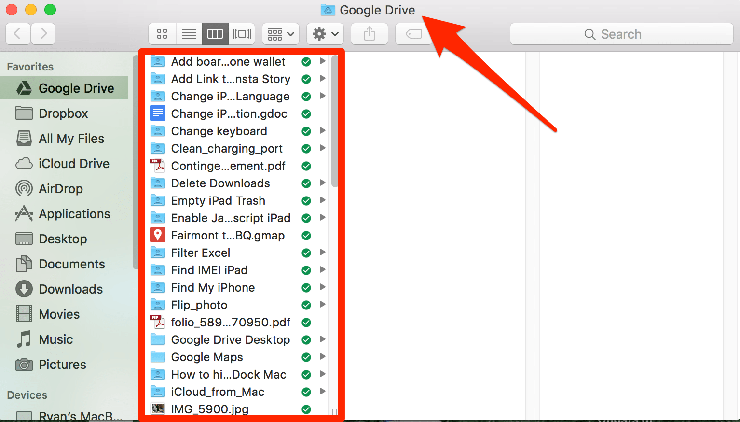The image size is (740, 422).
Task: Click the PDF icon of Continge...ement.pdf
Action: click(158, 166)
